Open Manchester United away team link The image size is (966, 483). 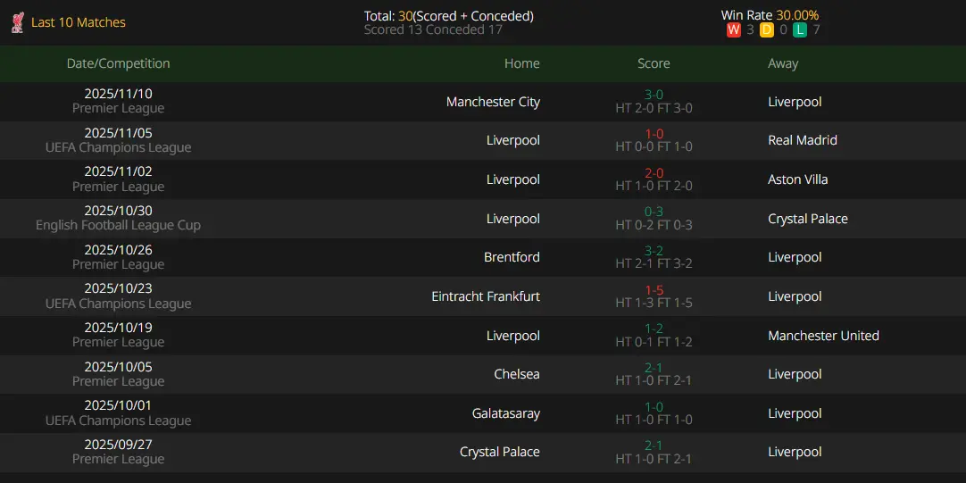(x=824, y=336)
